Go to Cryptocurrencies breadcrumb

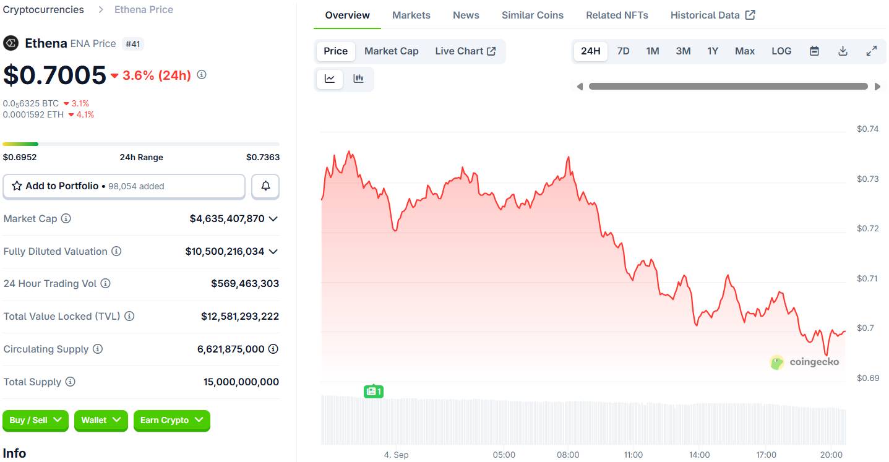point(43,10)
